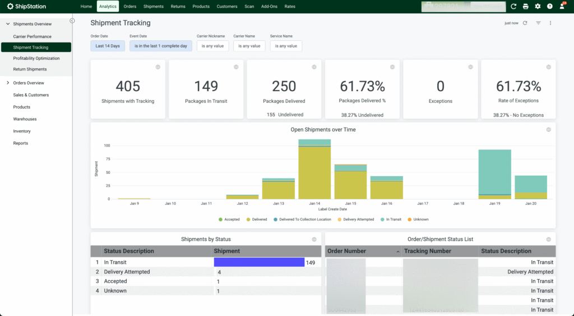Open the user account icon with notification badge

562,6
